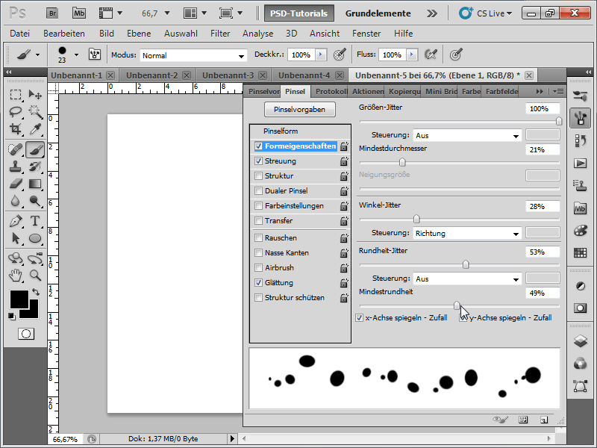Select the Hand tool
The height and width of the screenshot is (448, 597).
click(x=15, y=275)
